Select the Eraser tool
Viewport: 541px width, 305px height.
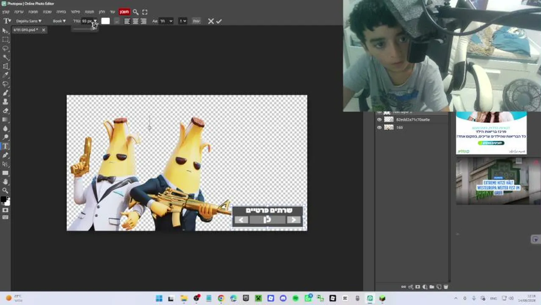click(5, 111)
